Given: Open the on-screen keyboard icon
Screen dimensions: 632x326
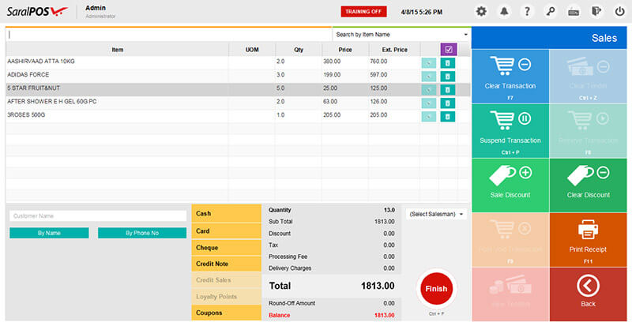Looking at the screenshot, I should click(x=573, y=11).
